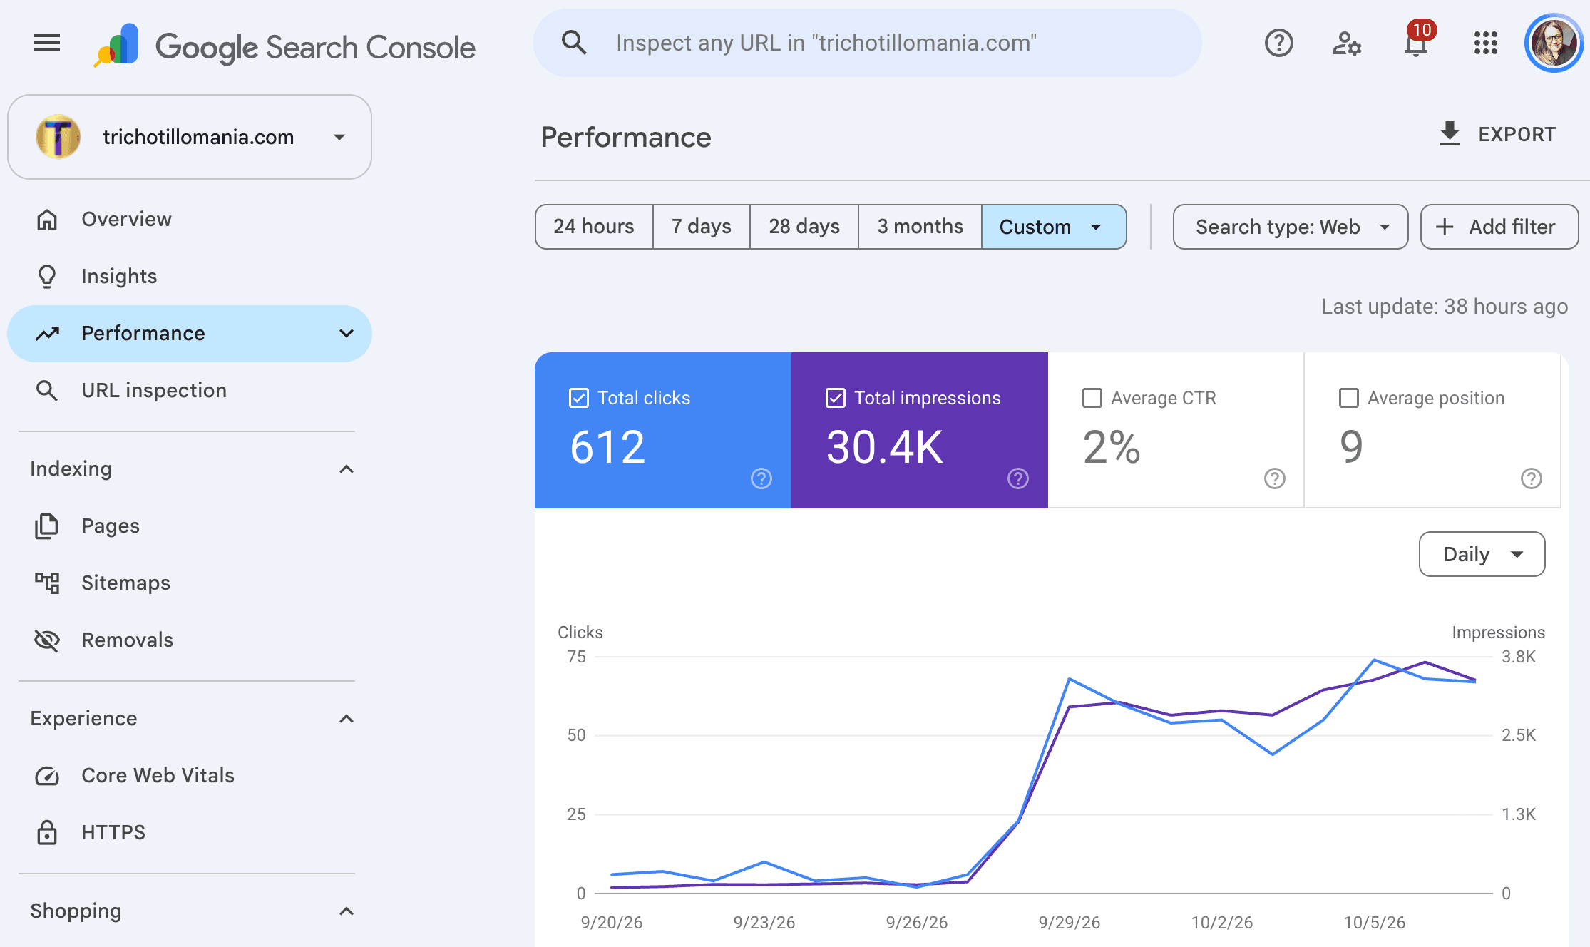
Task: Collapse the Shopping section
Action: click(x=347, y=911)
